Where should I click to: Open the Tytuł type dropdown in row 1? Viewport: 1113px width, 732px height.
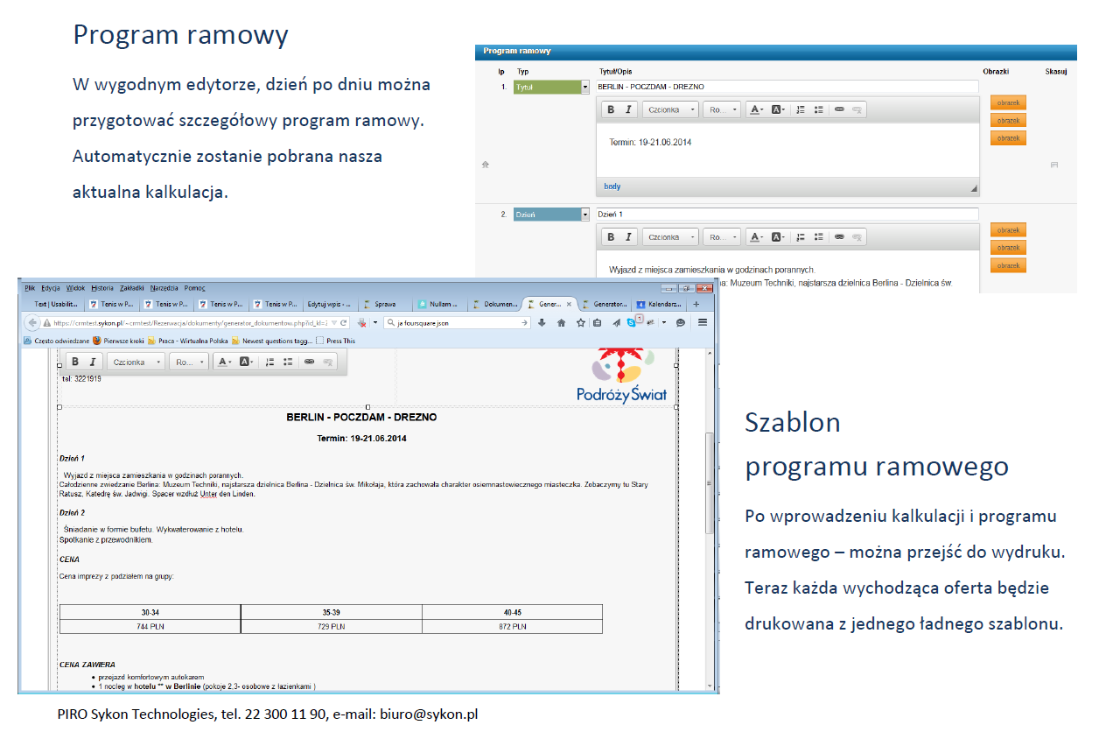[x=551, y=87]
